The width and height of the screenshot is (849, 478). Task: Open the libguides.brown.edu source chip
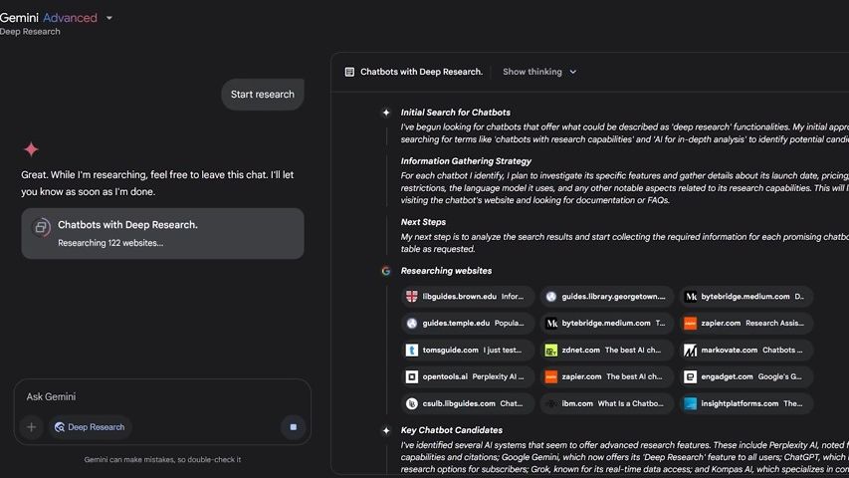pos(468,297)
